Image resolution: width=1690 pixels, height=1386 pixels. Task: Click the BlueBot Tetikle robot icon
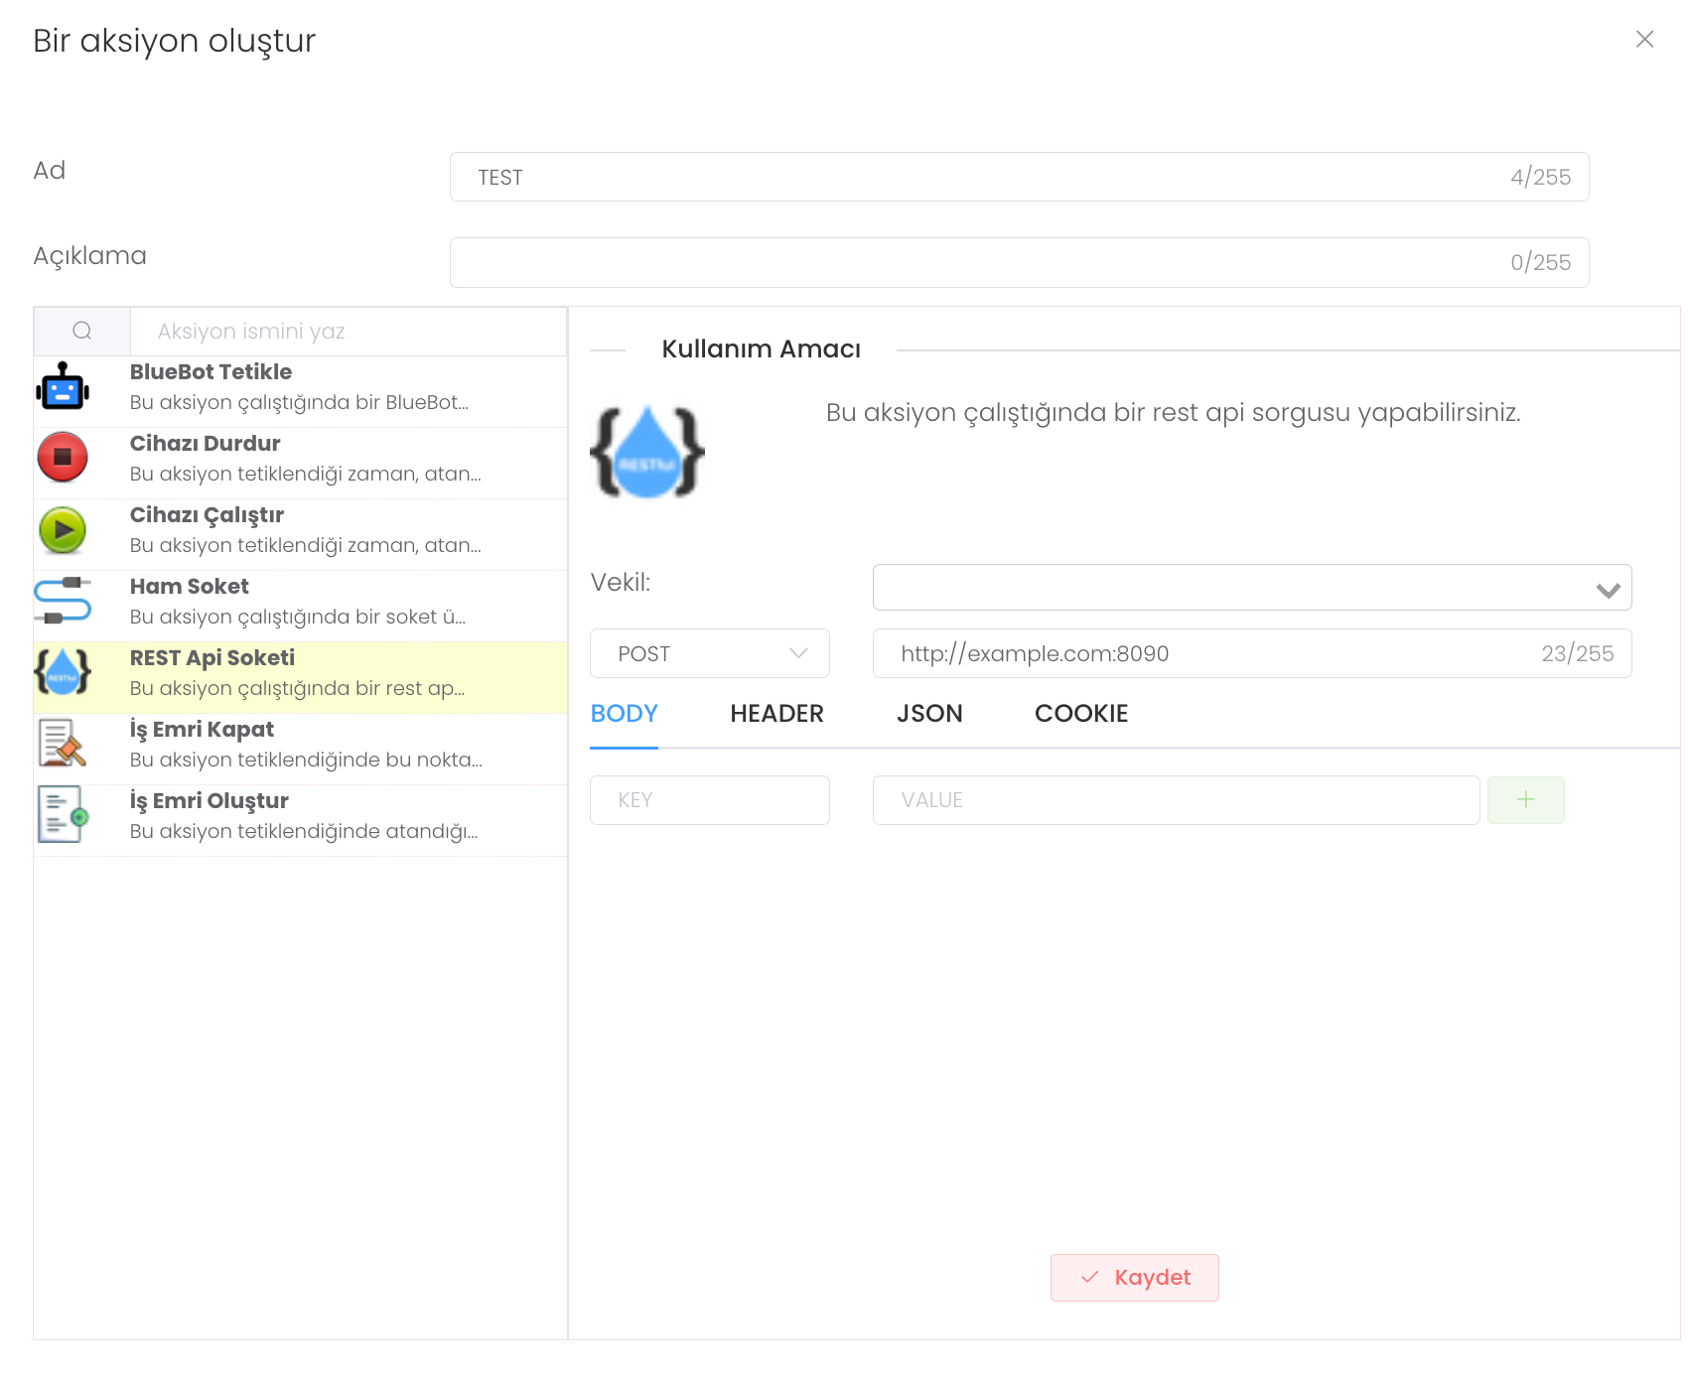coord(63,386)
